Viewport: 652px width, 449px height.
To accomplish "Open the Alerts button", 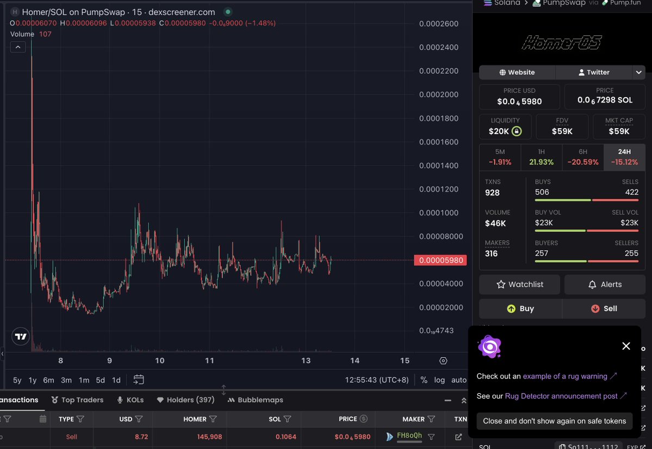I will pos(605,284).
